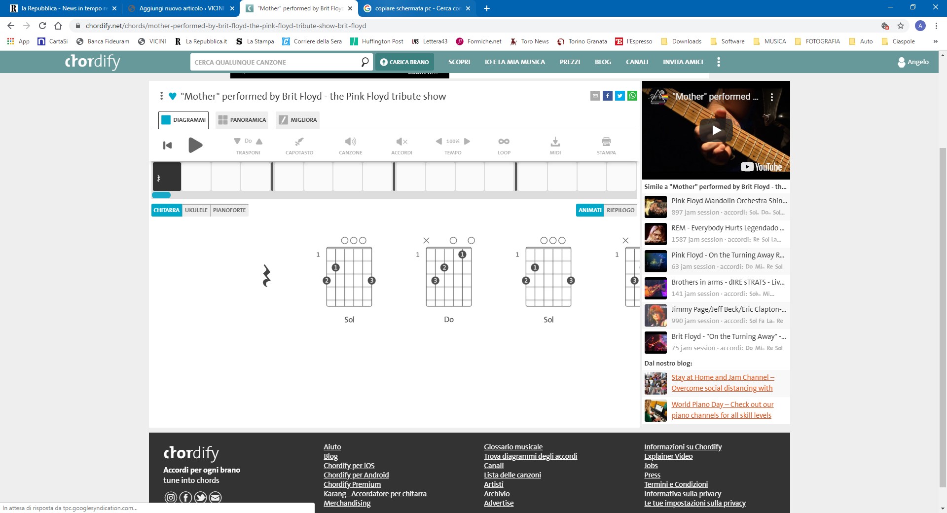The width and height of the screenshot is (947, 513).
Task: Open Chordify Premium footer link
Action: coord(352,484)
